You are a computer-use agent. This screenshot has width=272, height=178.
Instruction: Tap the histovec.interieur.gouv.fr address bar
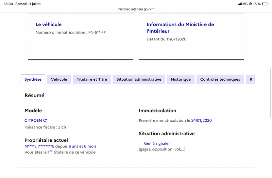click(136, 9)
